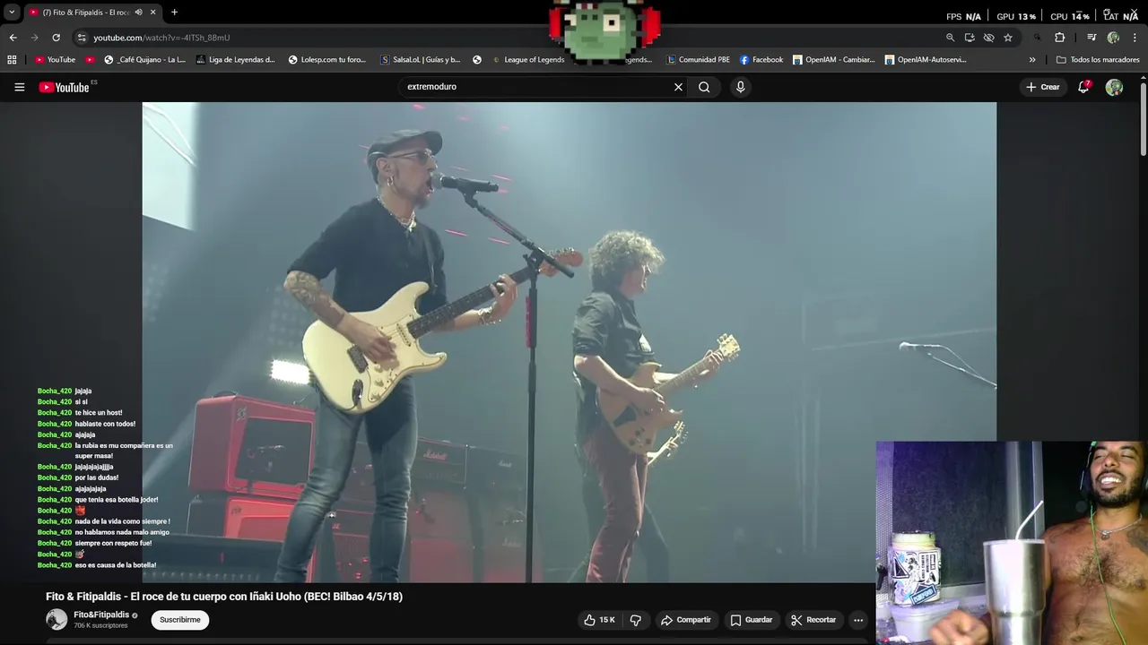The height and width of the screenshot is (645, 1148).
Task: Open the zoom magnifier icon in address bar
Action: tap(950, 38)
